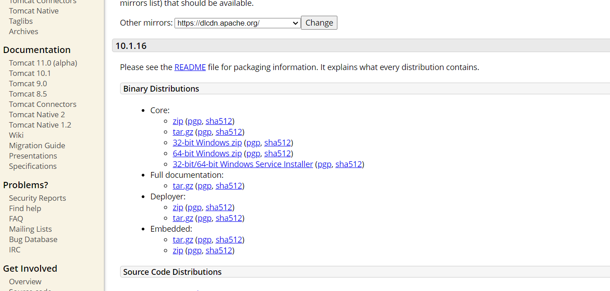Viewport: 610px width, 291px height.
Task: Open pgp for Windows Service Installer
Action: pos(324,164)
